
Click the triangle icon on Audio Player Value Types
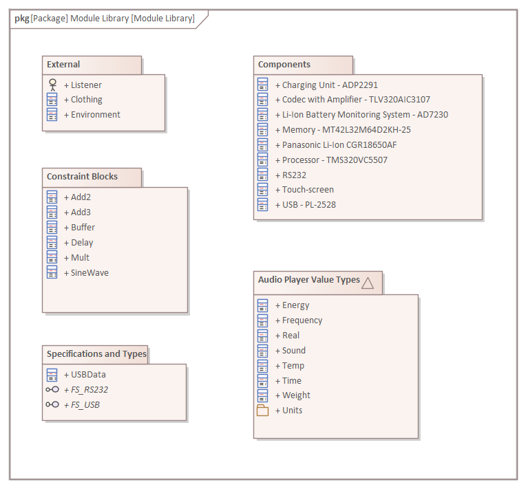tap(368, 283)
